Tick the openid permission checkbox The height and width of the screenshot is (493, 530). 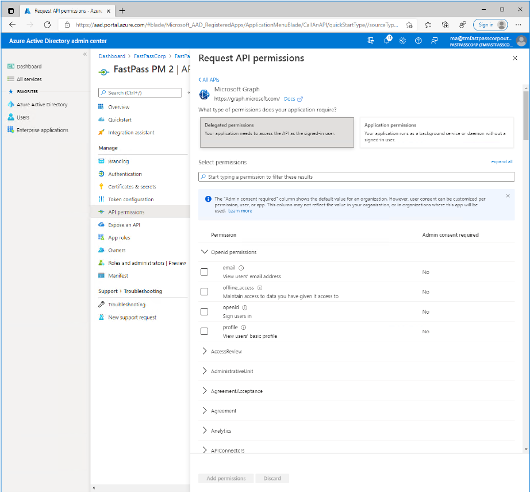pyautogui.click(x=204, y=311)
